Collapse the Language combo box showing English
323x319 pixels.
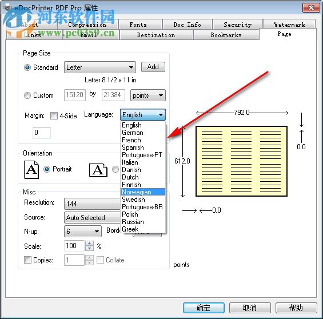(143, 115)
